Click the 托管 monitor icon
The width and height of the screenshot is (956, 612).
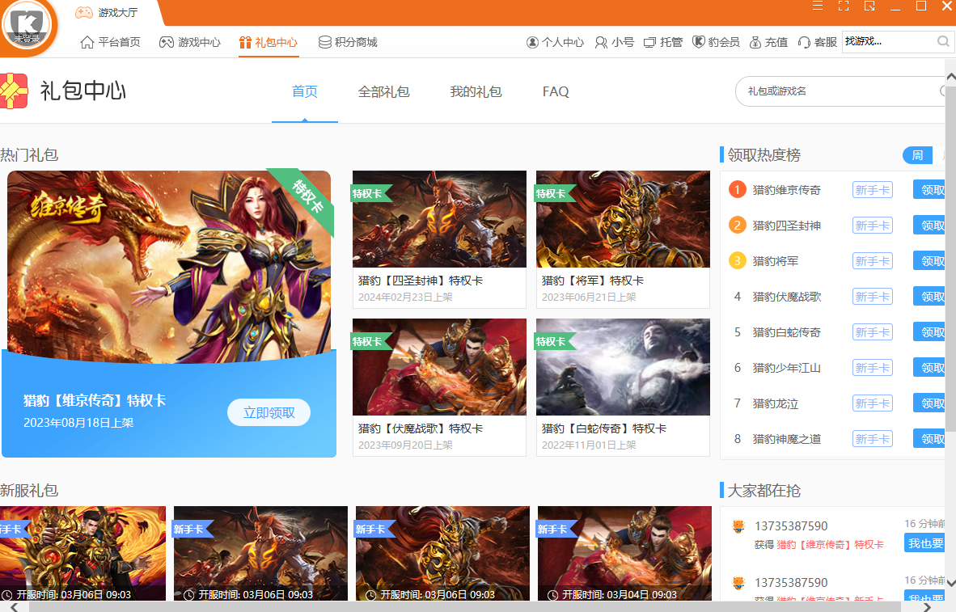tap(649, 42)
